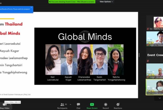Click Keri Laoroekutai's photo in slide
This screenshot has height=110, width=163.
53,59
